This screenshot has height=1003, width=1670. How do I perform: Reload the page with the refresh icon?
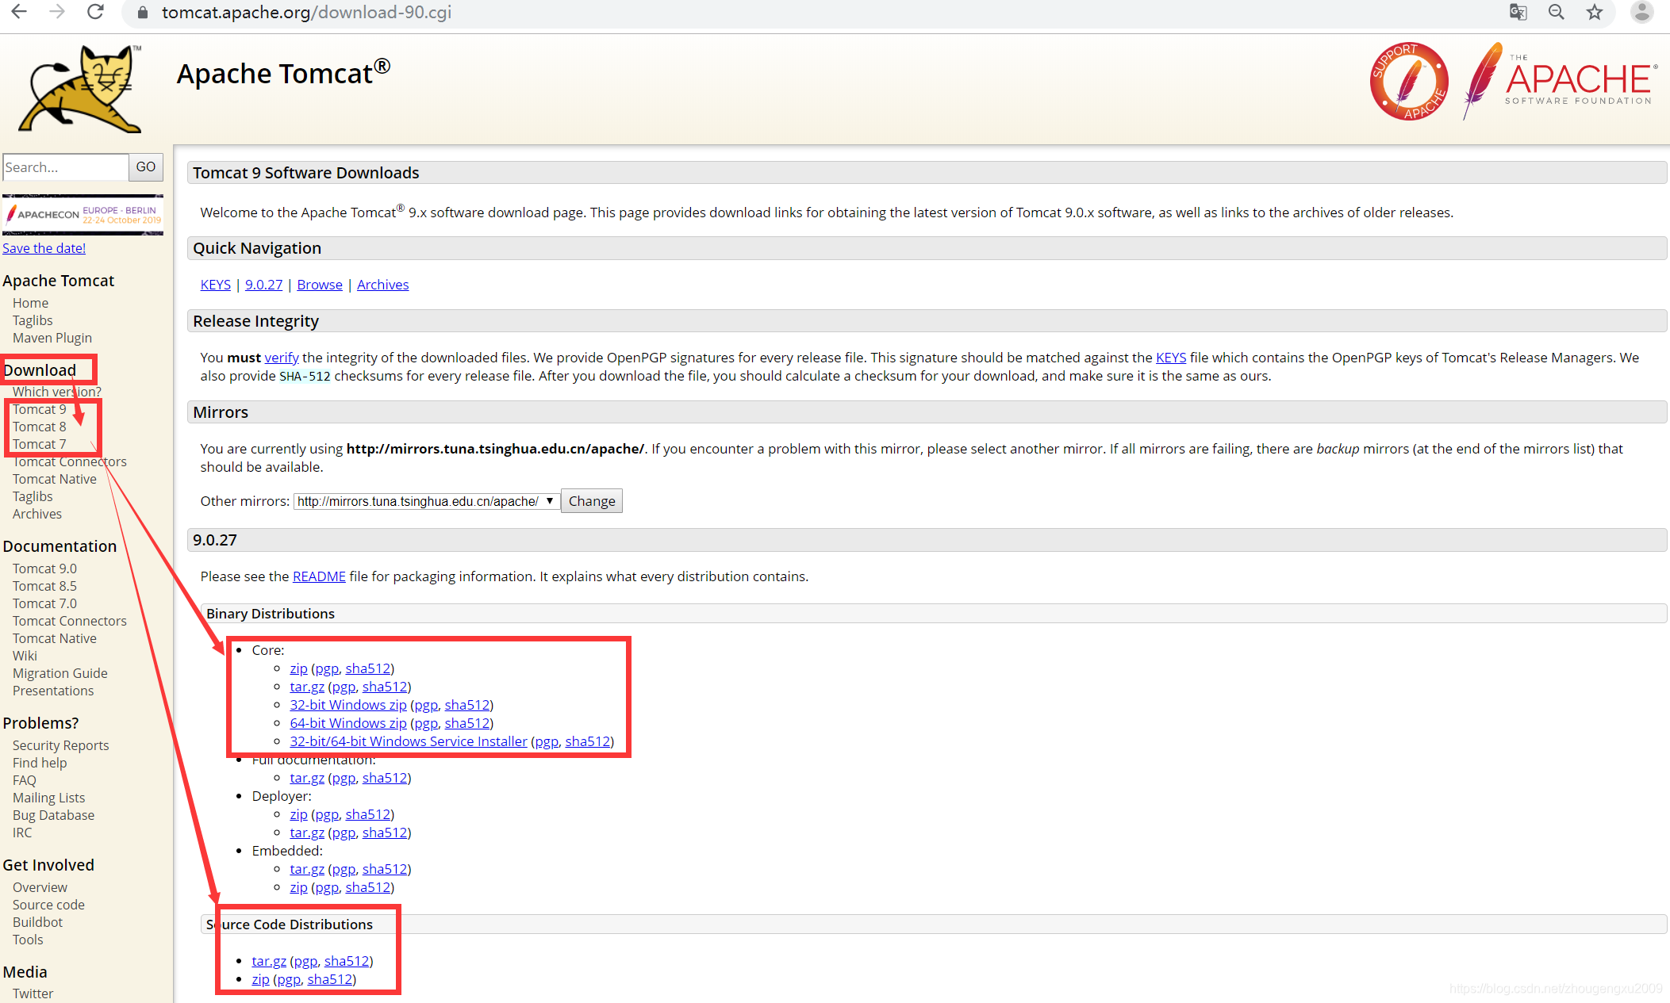(x=95, y=12)
